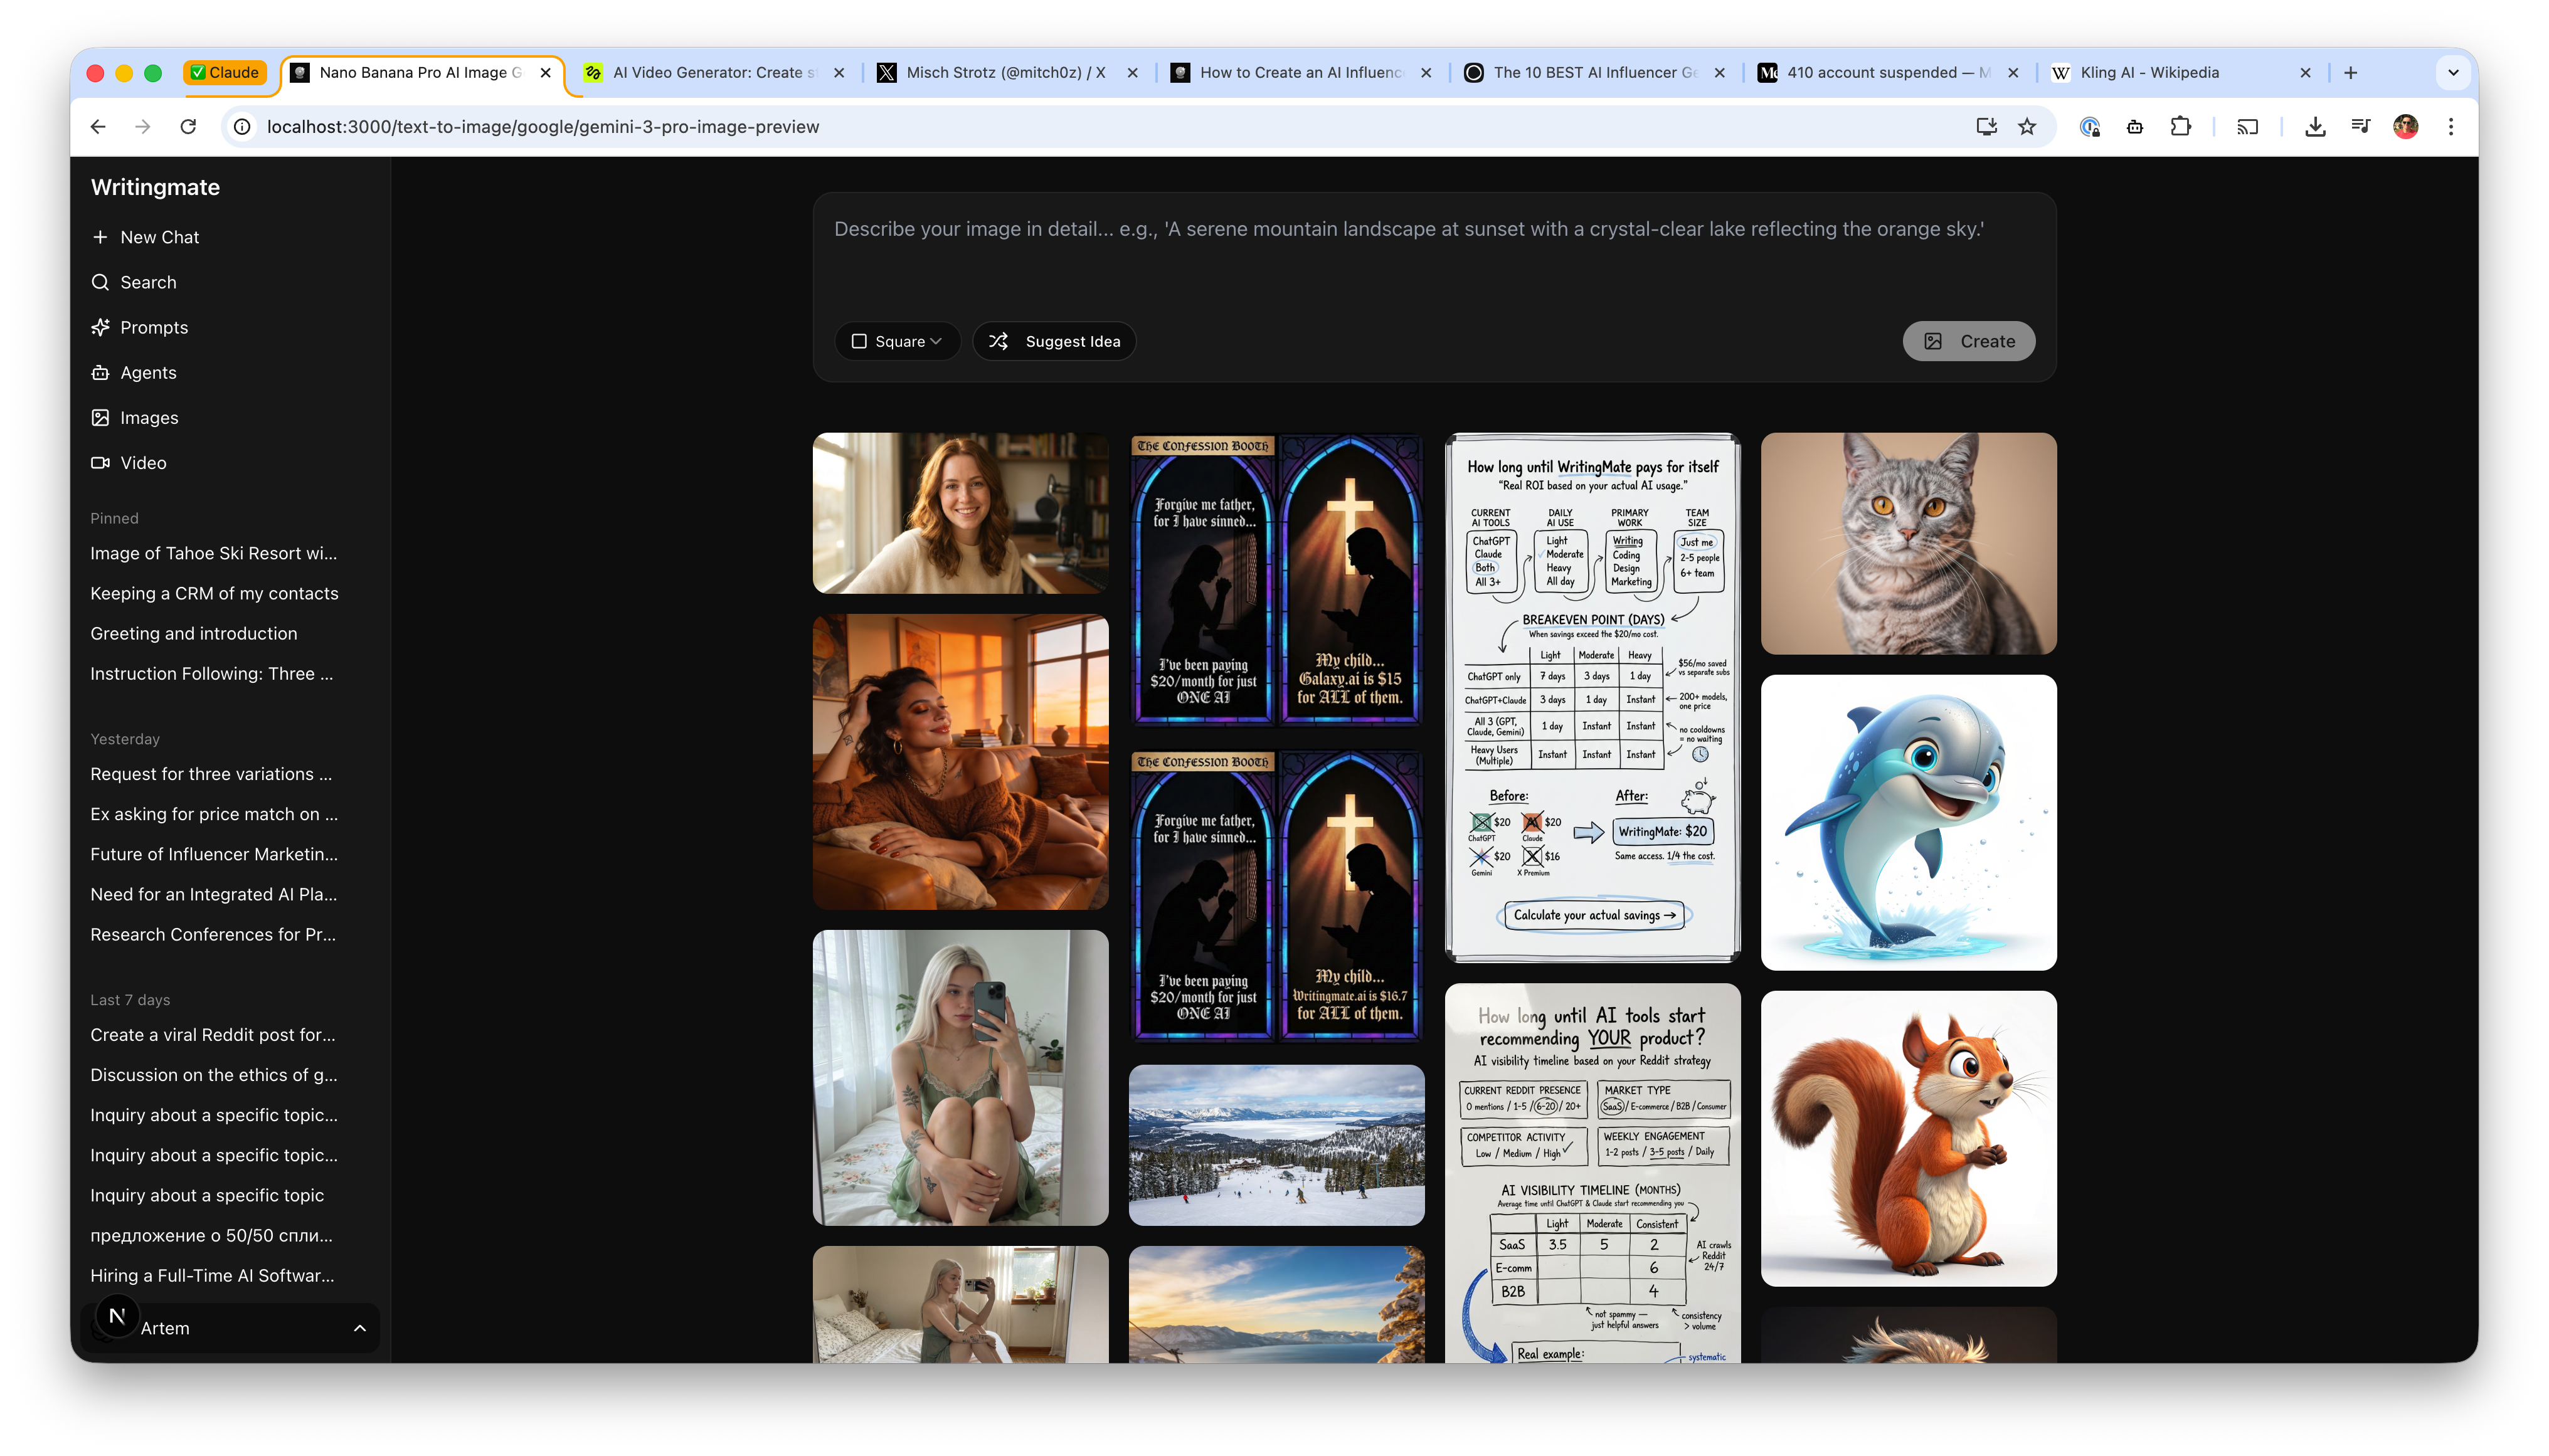Click the image icon inside the Create button
The width and height of the screenshot is (2549, 1456).
[x=1933, y=341]
